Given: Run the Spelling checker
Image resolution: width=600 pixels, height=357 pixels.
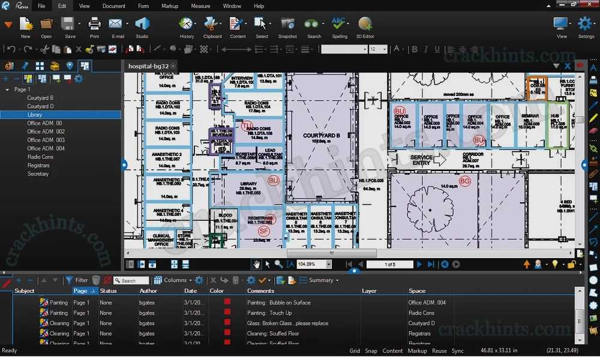Looking at the screenshot, I should pos(340,26).
